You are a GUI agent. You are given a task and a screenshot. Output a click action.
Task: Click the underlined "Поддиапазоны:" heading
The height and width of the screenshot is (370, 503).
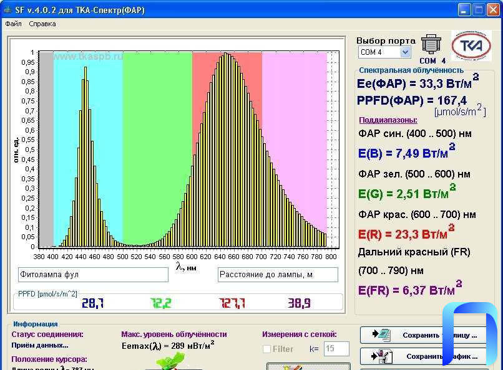388,120
